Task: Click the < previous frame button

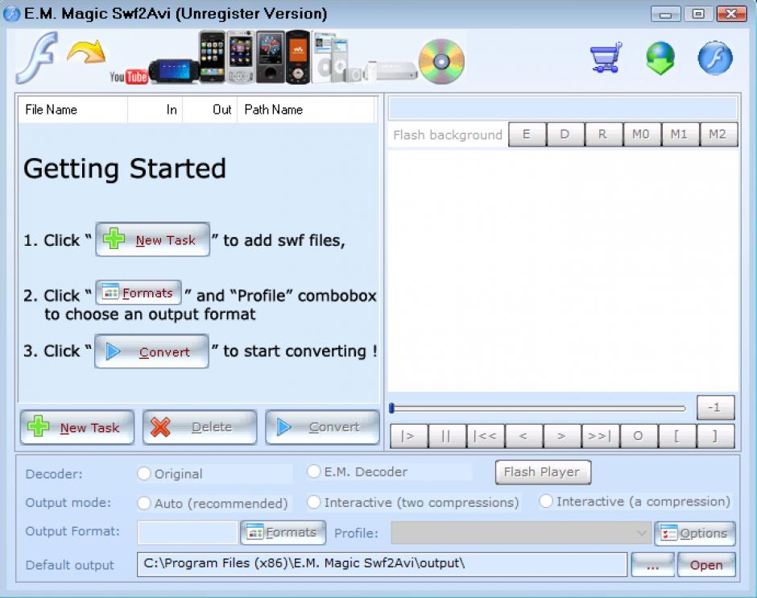Action: (x=523, y=436)
